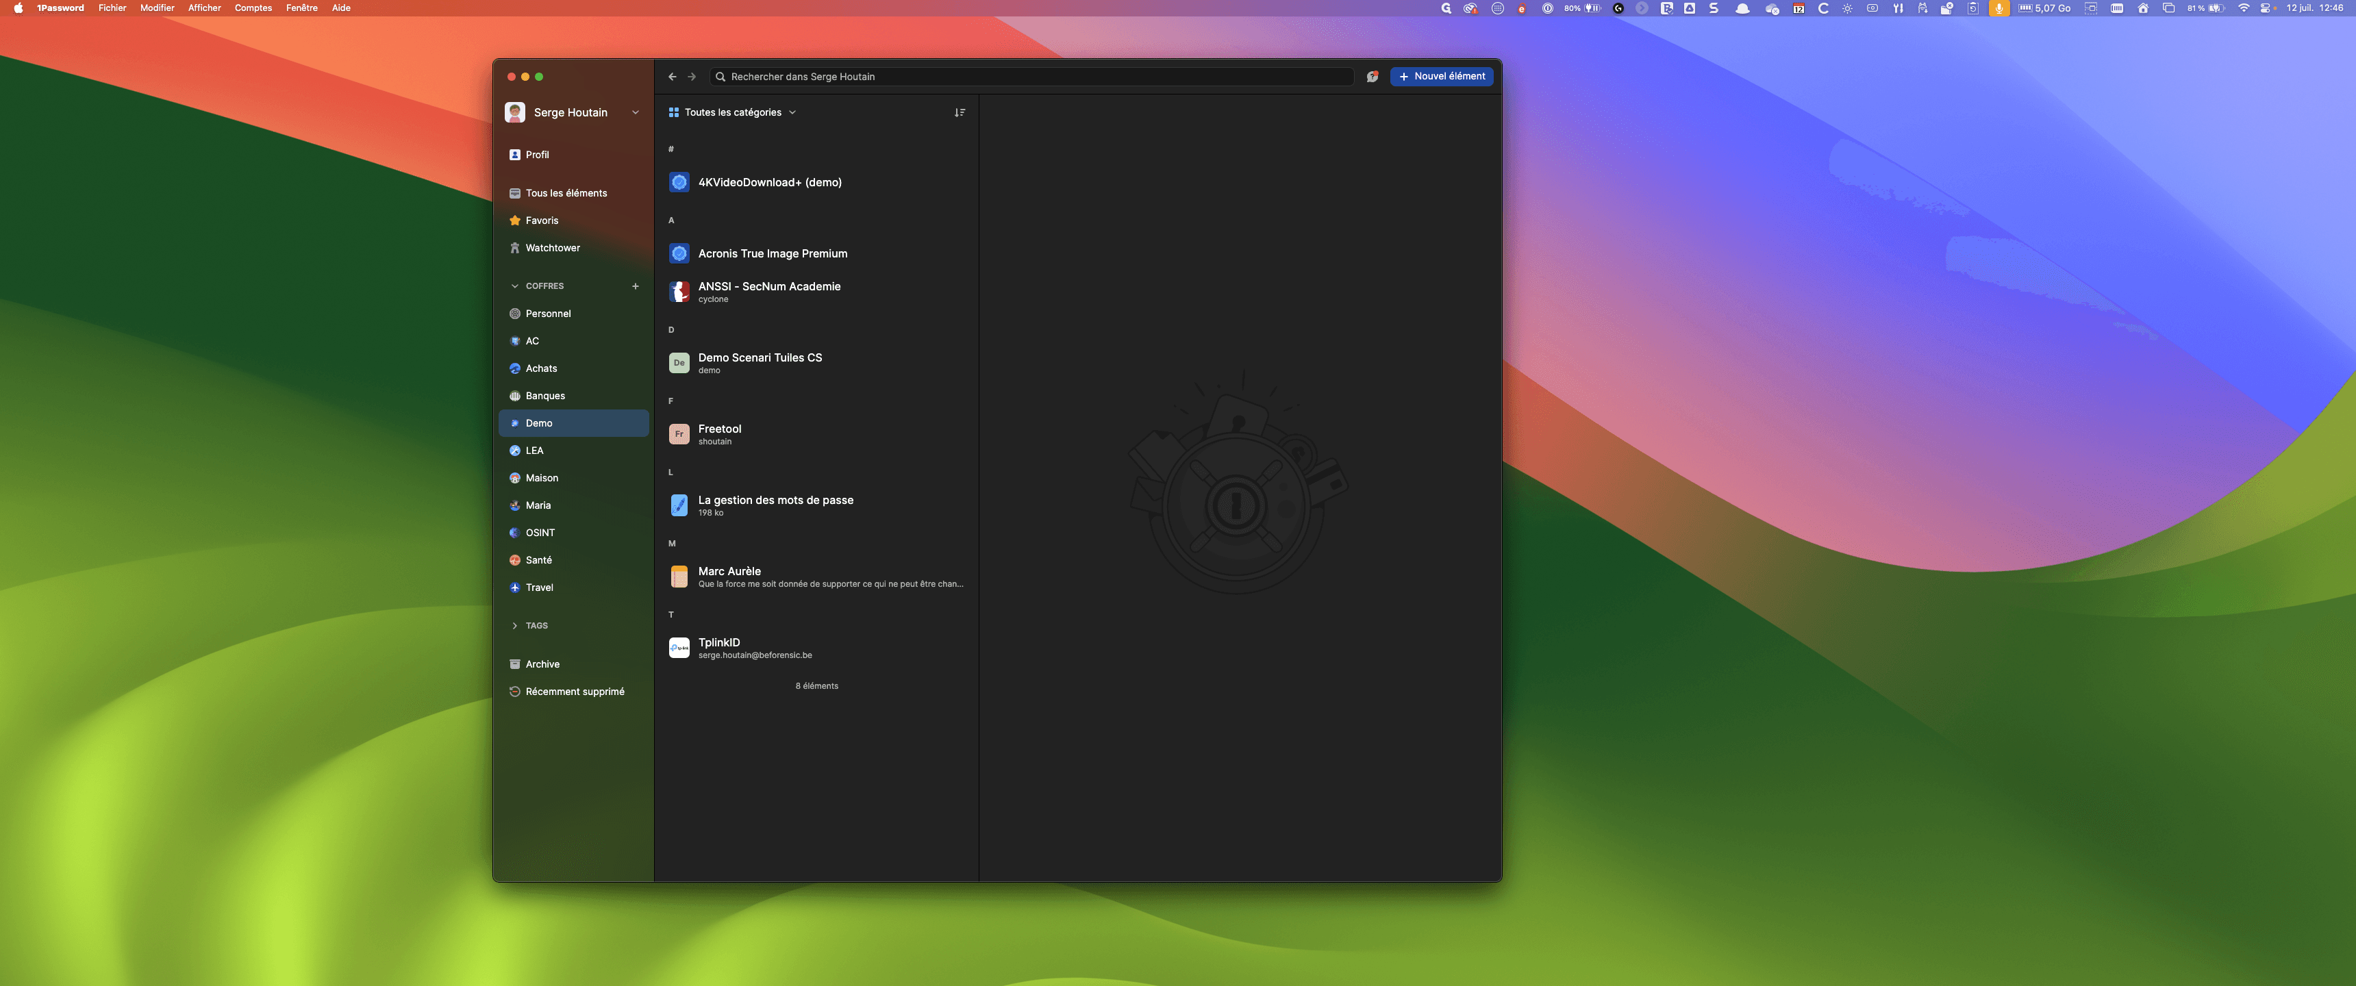Select the Achats vault

pyautogui.click(x=573, y=368)
